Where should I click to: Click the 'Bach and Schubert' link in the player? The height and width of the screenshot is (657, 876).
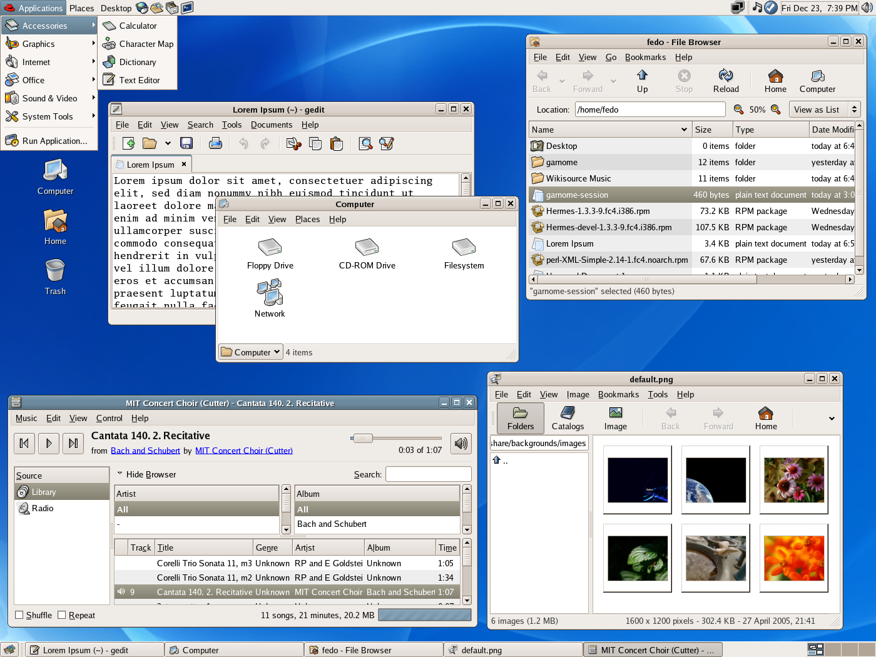145,450
